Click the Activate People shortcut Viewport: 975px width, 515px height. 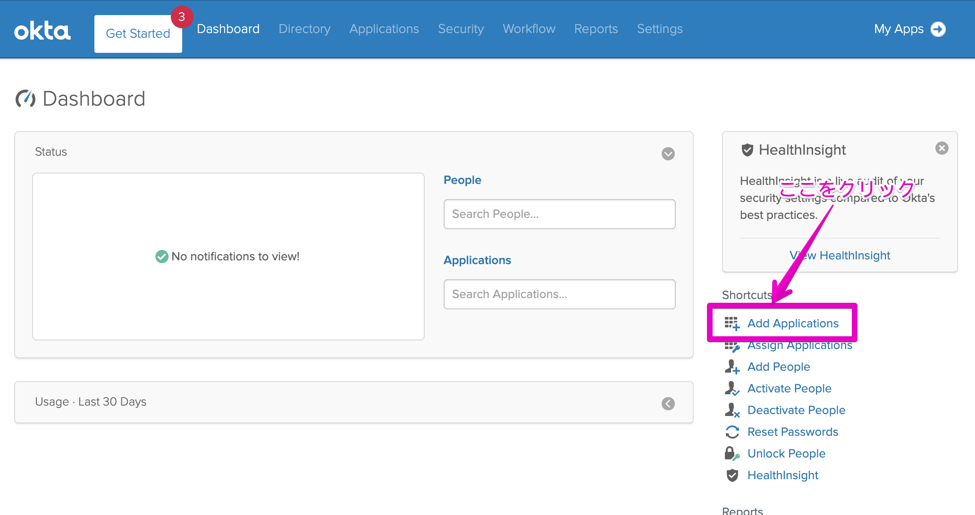(789, 389)
